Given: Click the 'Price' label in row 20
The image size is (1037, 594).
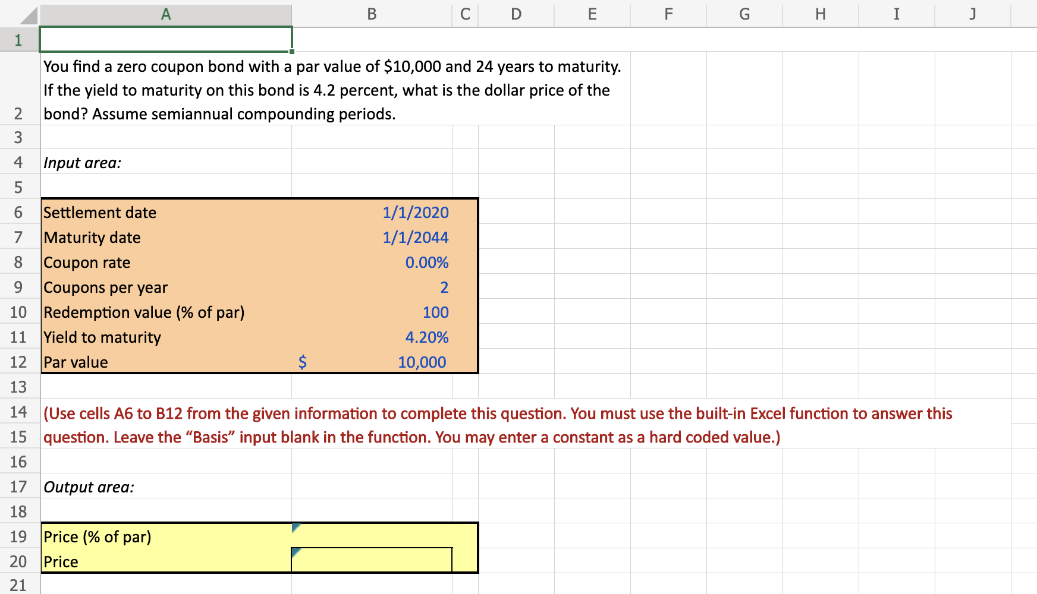Looking at the screenshot, I should point(61,562).
